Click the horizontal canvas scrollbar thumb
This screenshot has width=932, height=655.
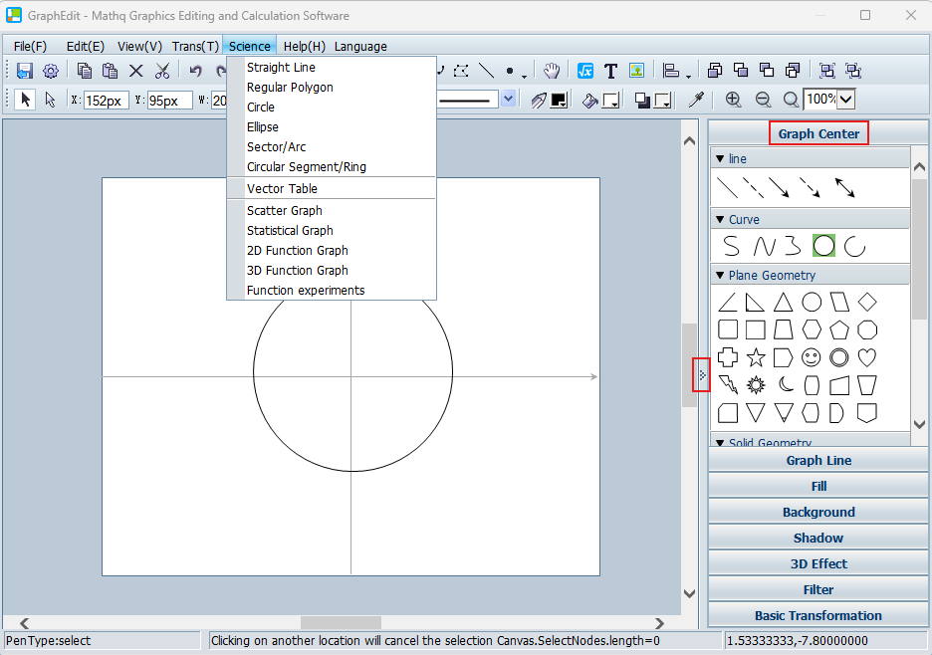coord(341,623)
